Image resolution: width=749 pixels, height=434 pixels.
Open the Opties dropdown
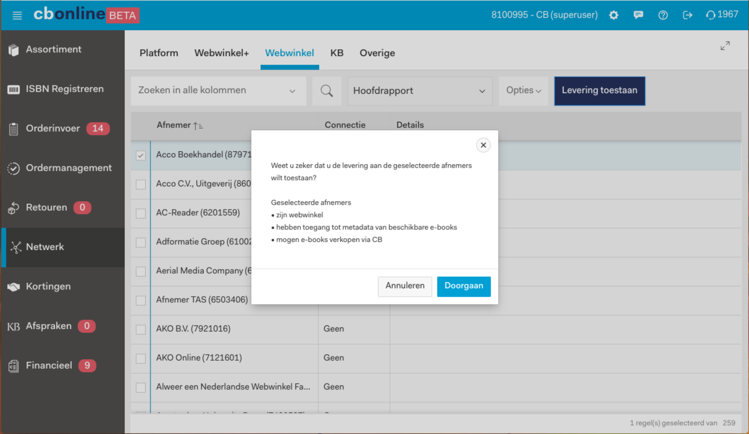(x=523, y=90)
